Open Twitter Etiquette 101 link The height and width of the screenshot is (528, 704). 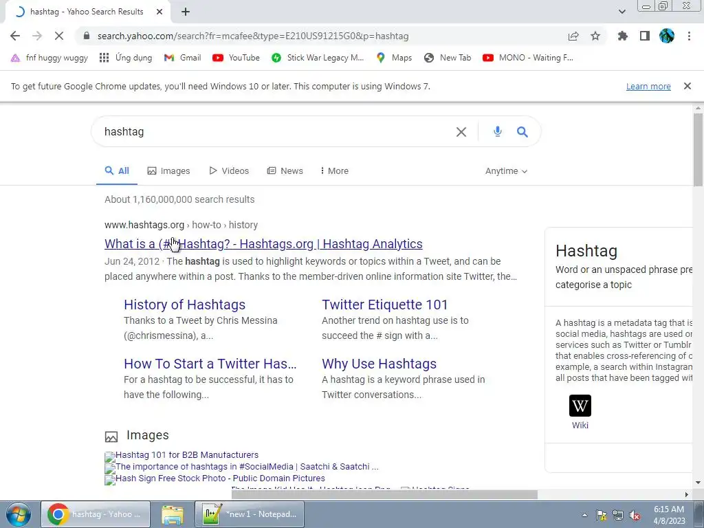point(385,305)
